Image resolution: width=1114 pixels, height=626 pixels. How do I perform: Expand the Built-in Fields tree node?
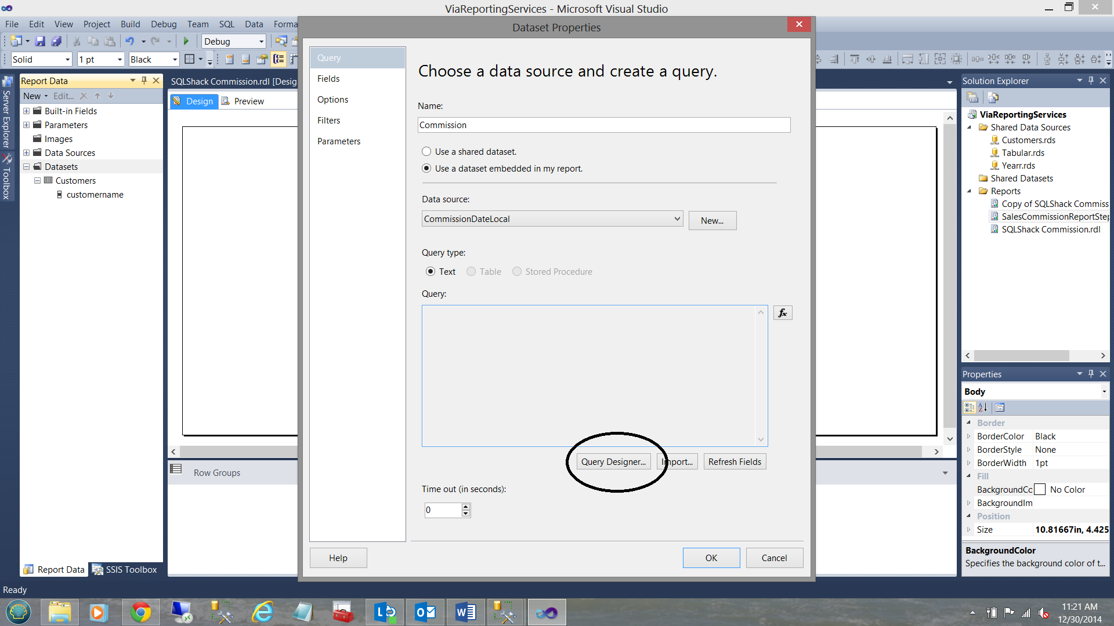click(26, 111)
